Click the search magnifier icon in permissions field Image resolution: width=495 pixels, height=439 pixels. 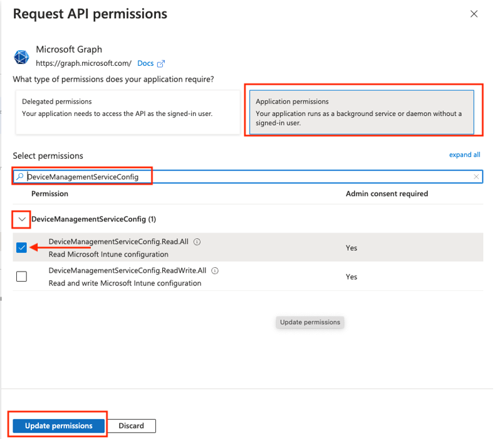(x=20, y=177)
